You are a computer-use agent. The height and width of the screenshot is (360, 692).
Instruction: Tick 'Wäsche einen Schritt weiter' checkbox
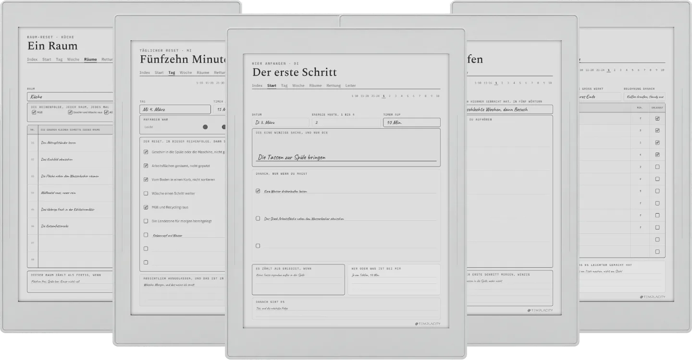pos(146,193)
